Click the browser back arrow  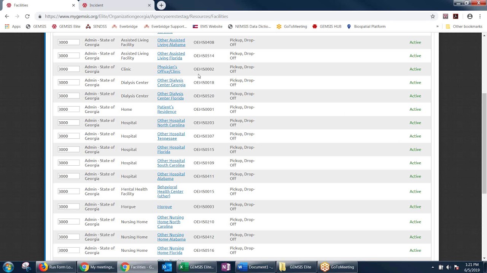[7, 16]
